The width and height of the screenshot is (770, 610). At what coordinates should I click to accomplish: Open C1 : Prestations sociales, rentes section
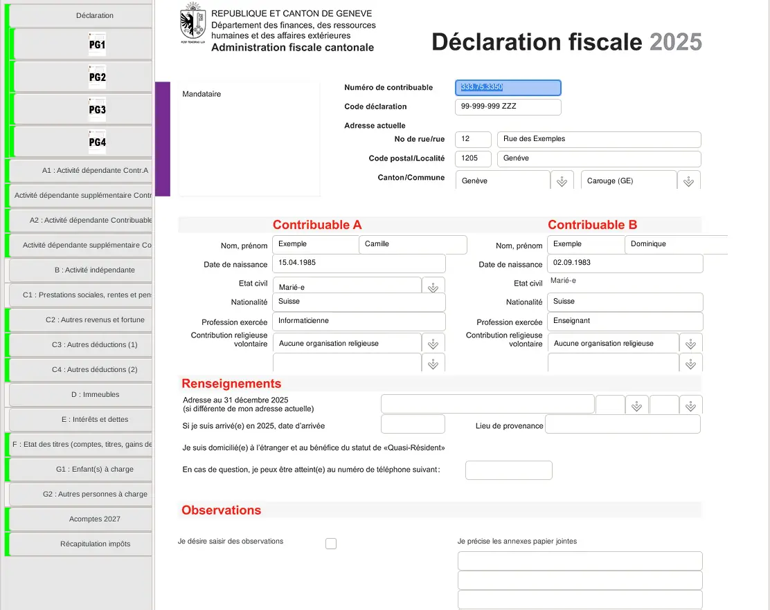coord(81,295)
